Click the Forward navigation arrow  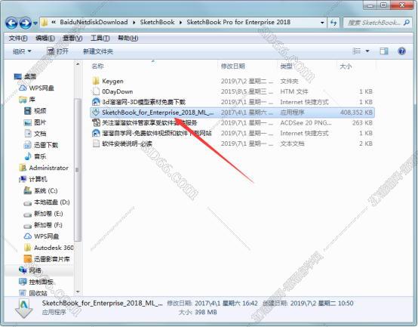pyautogui.click(x=26, y=23)
